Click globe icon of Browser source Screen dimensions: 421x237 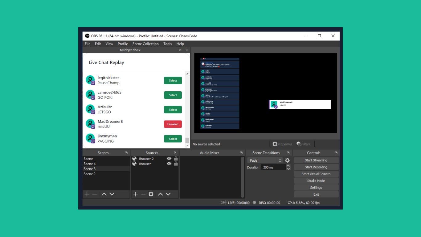[134, 164]
